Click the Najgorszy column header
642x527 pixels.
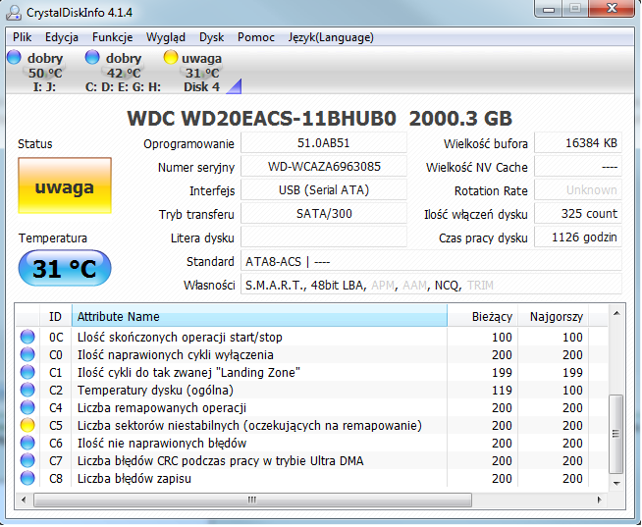(x=553, y=316)
